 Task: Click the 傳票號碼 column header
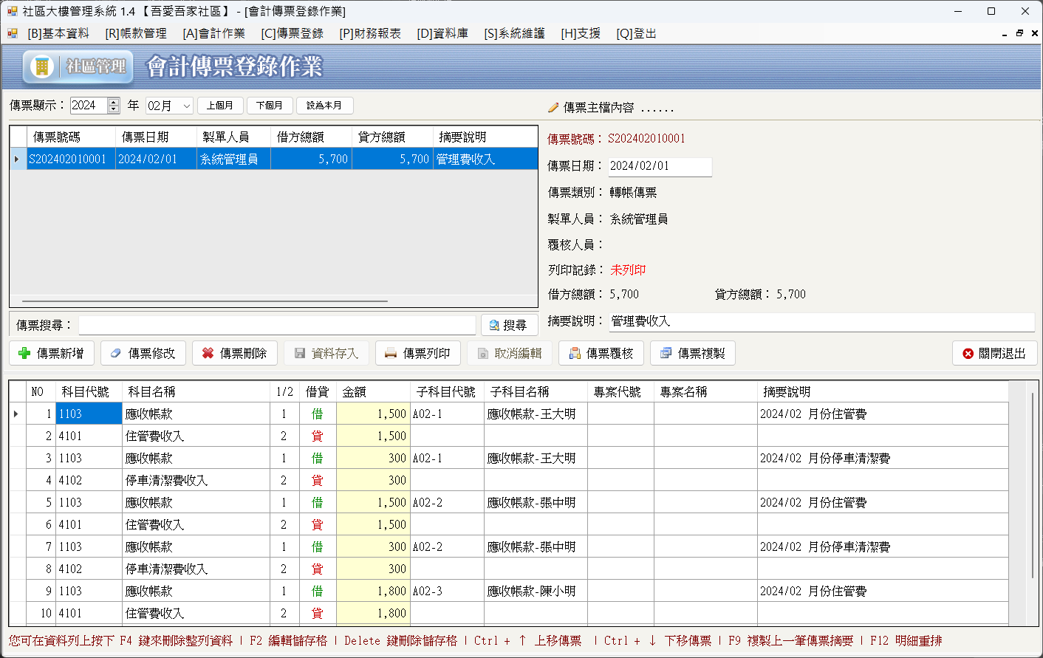[x=71, y=137]
